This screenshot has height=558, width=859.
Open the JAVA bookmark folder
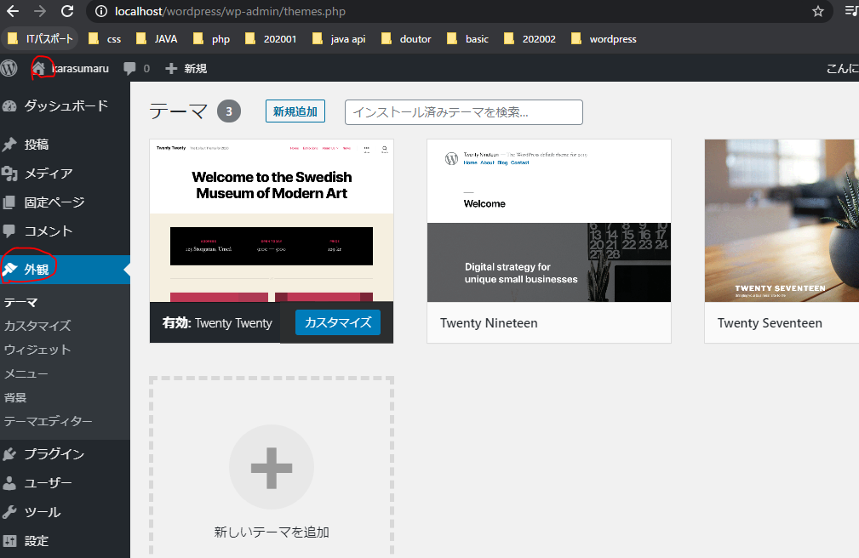click(x=157, y=39)
